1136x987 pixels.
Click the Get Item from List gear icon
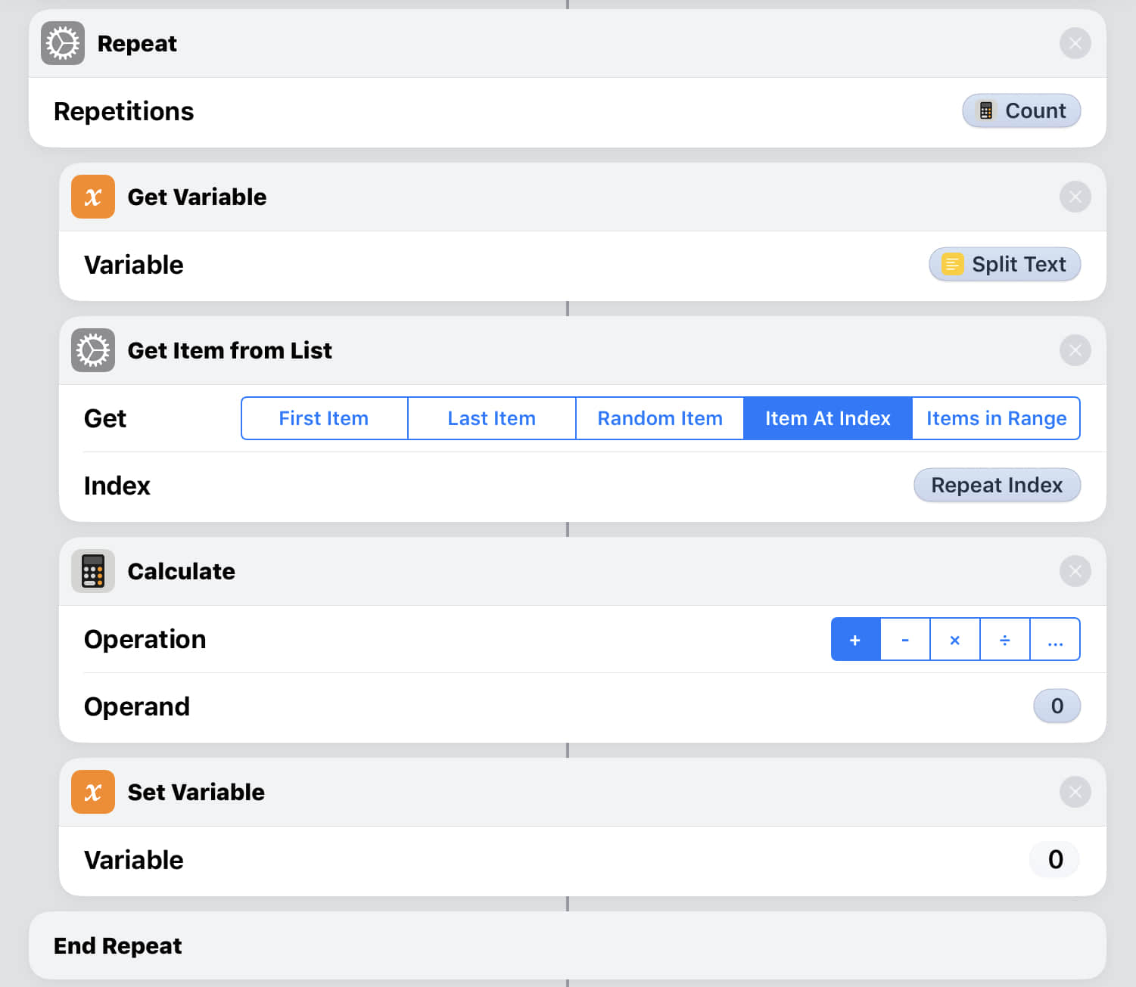93,350
